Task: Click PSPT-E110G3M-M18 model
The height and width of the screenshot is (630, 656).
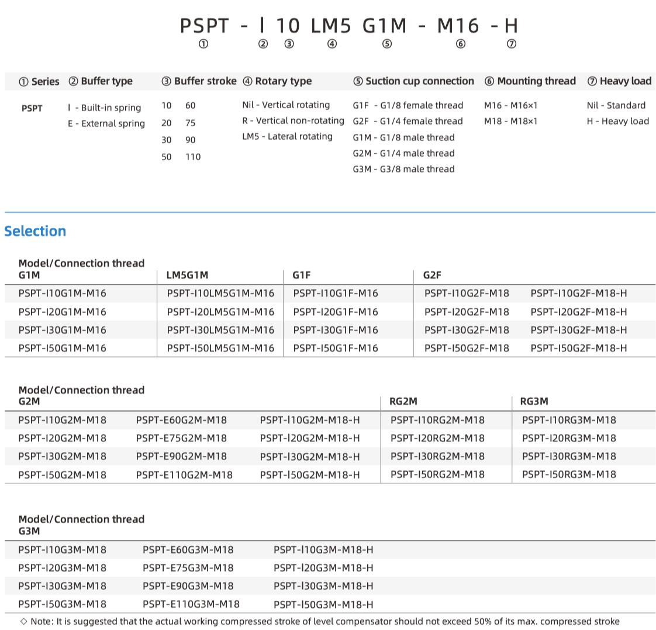Action: (x=191, y=604)
